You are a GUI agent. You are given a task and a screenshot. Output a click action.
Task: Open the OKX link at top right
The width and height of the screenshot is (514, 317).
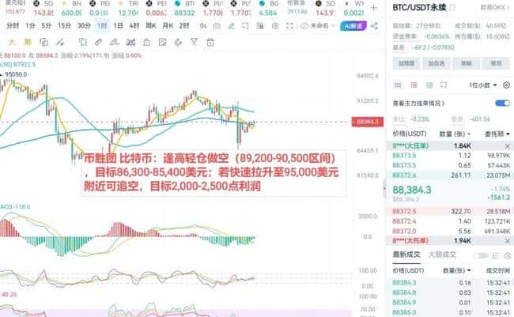pyautogui.click(x=495, y=8)
